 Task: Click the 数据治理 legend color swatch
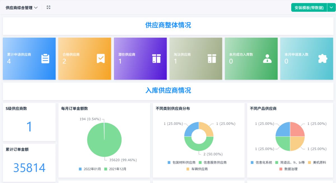281,169
